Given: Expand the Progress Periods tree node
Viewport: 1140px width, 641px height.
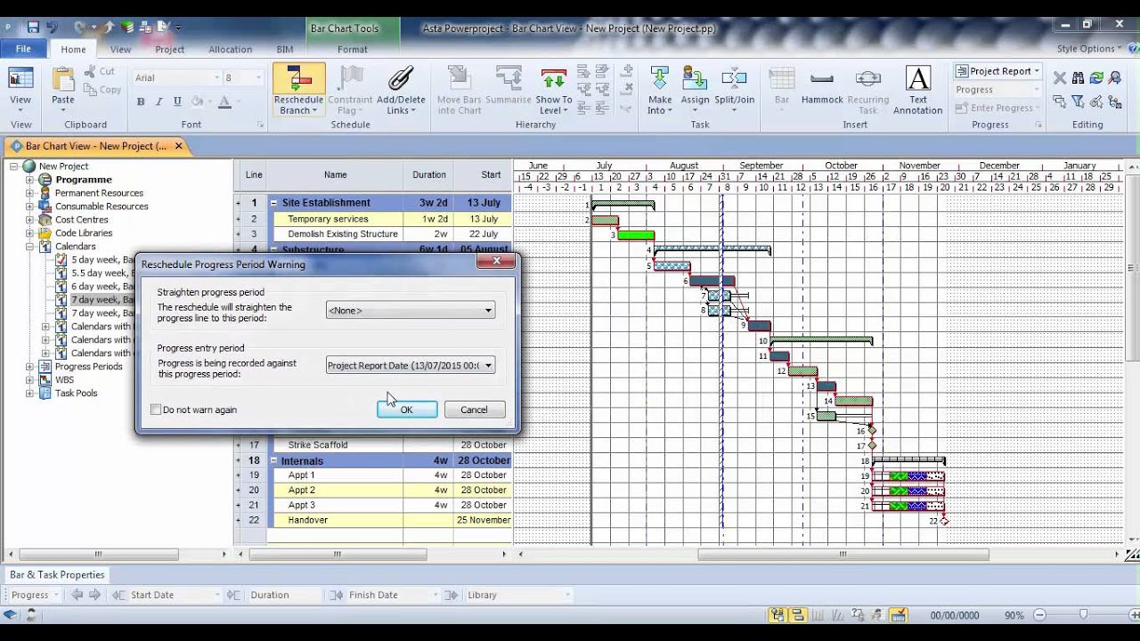Looking at the screenshot, I should (x=29, y=367).
